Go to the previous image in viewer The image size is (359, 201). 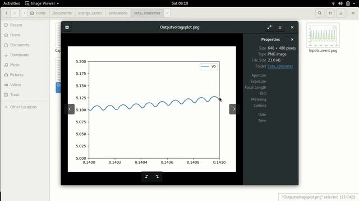(70, 109)
